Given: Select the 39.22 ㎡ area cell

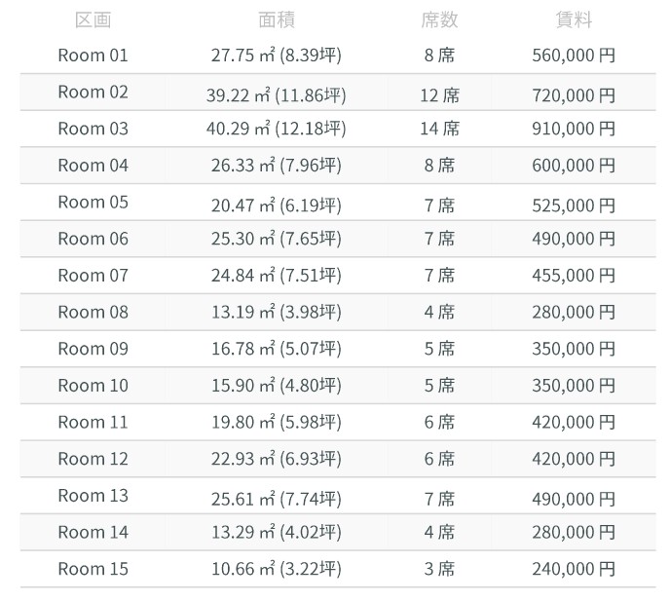Looking at the screenshot, I should pos(277,94).
